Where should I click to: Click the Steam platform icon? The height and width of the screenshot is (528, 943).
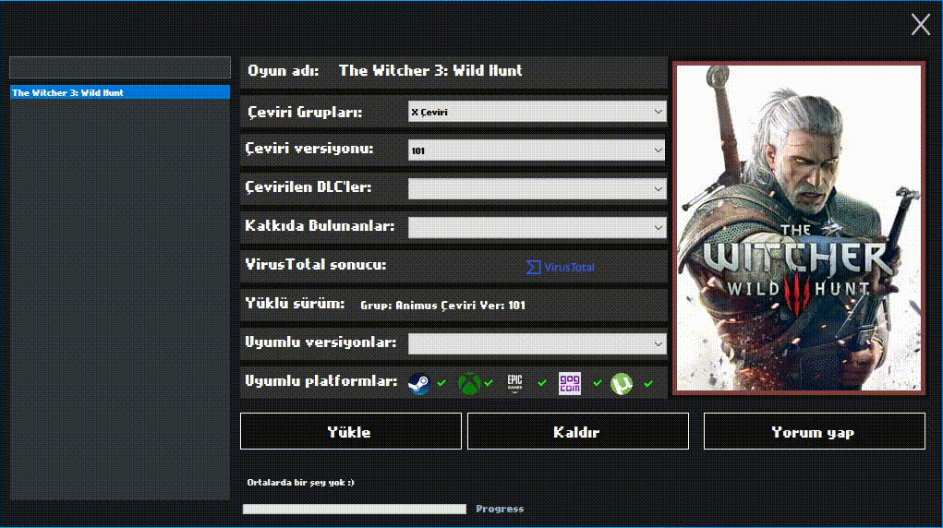click(x=418, y=383)
